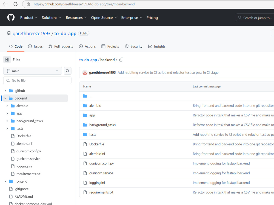274x205 pixels.
Task: Click tests folder icon in file table
Action: (x=85, y=134)
